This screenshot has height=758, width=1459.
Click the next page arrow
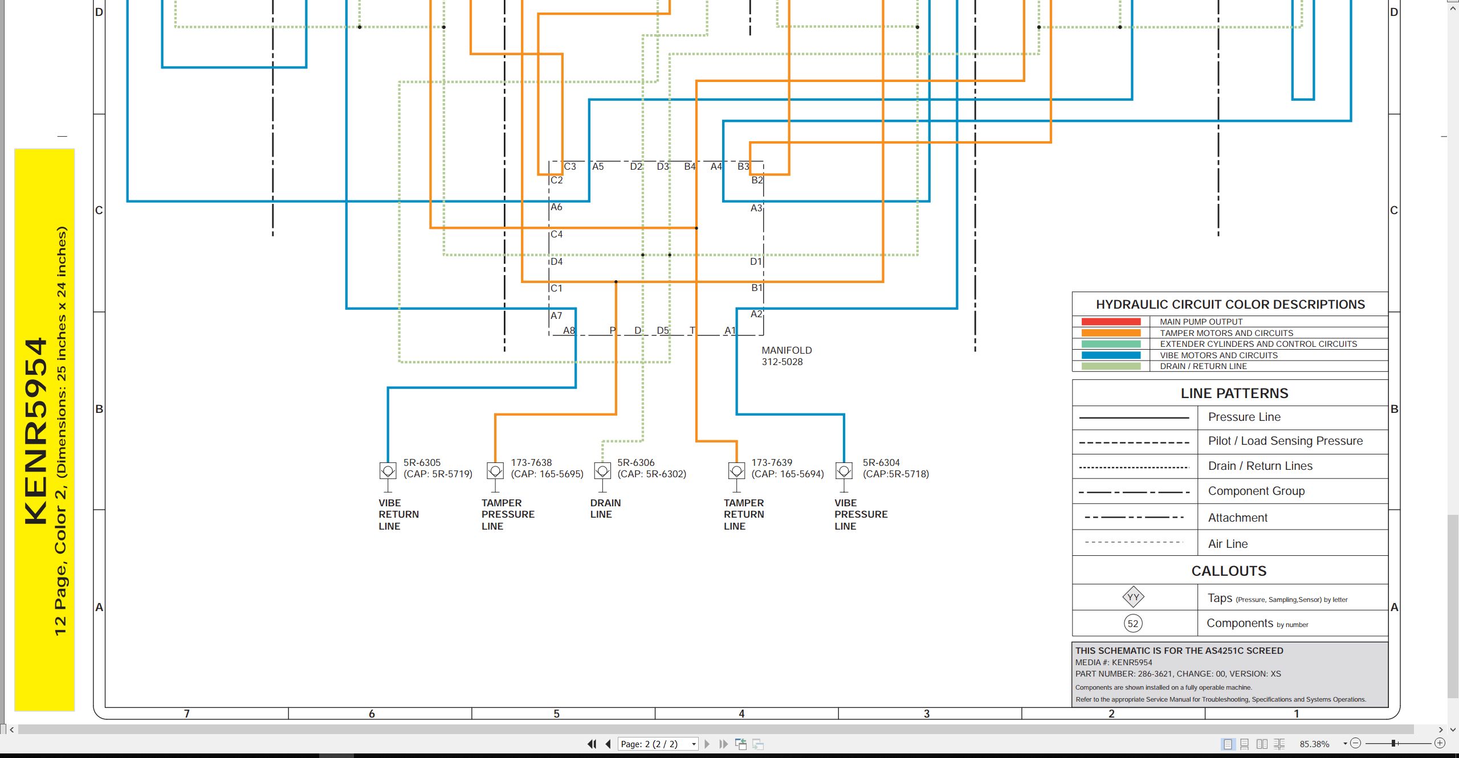click(707, 744)
